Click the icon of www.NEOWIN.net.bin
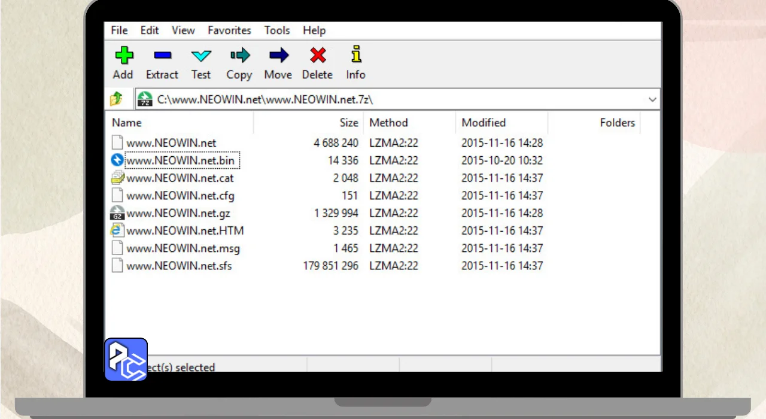 pos(117,160)
